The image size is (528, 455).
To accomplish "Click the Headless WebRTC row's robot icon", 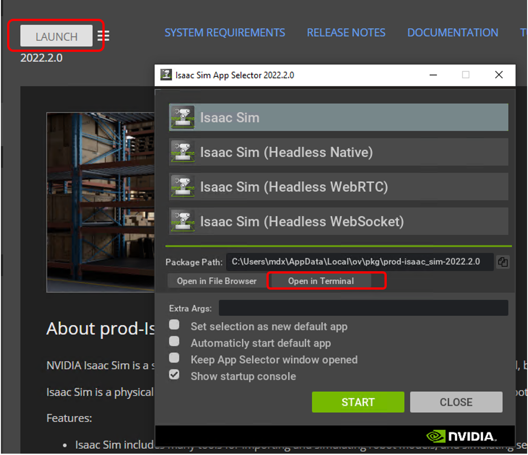I will pos(182,186).
